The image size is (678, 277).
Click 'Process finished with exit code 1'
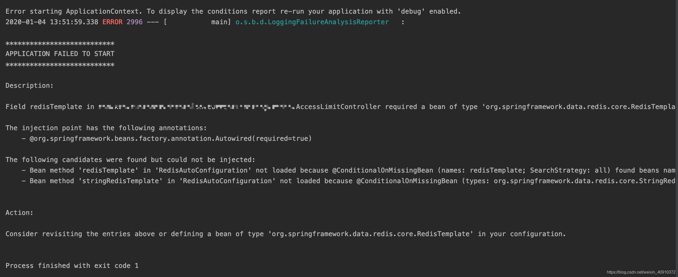click(x=72, y=266)
